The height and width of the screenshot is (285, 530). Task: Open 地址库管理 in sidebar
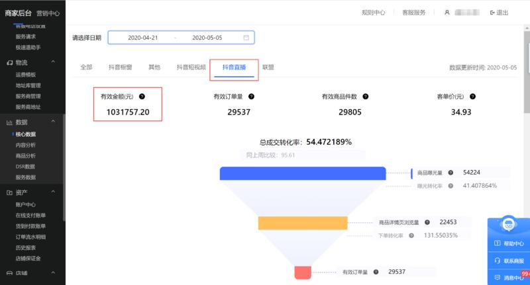(x=28, y=85)
